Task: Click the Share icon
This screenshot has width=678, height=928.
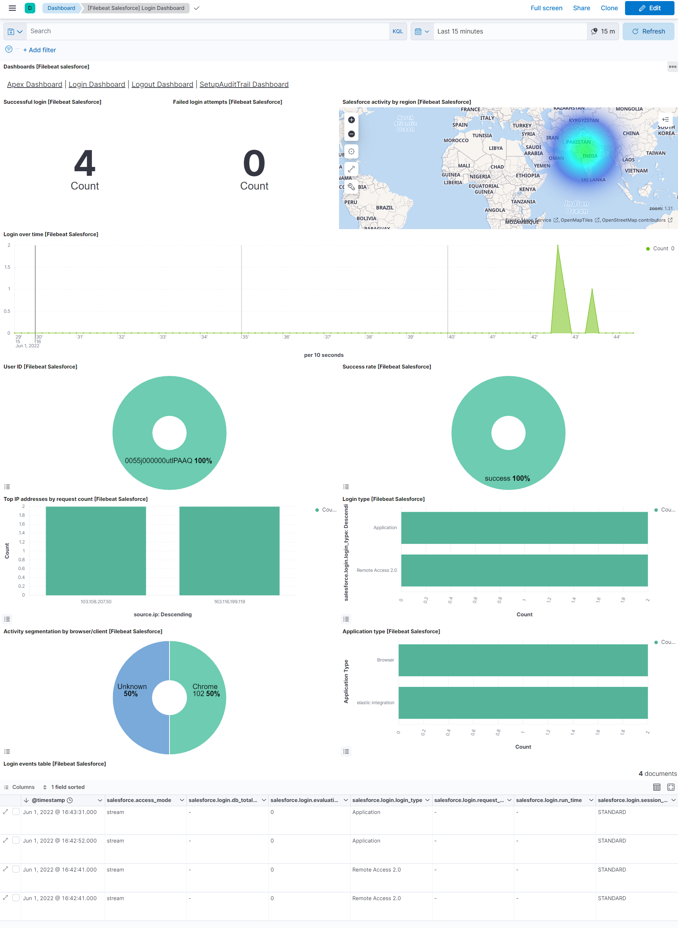Action: coord(581,8)
